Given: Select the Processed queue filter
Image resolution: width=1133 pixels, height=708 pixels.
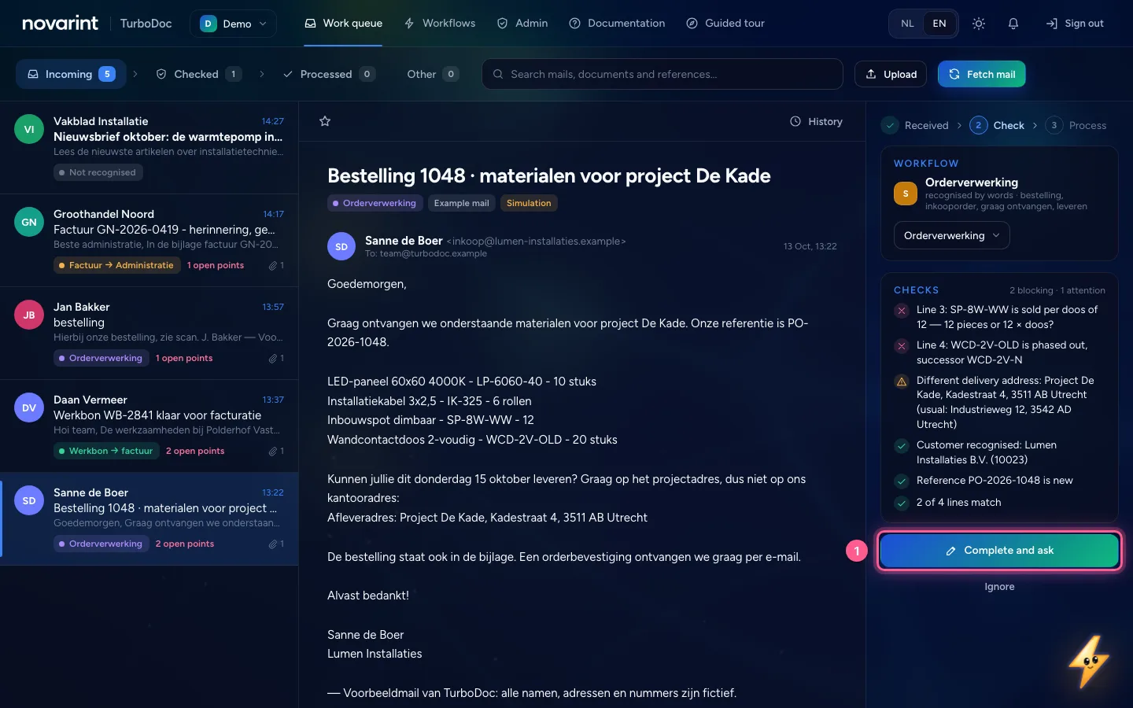Looking at the screenshot, I should [328, 74].
